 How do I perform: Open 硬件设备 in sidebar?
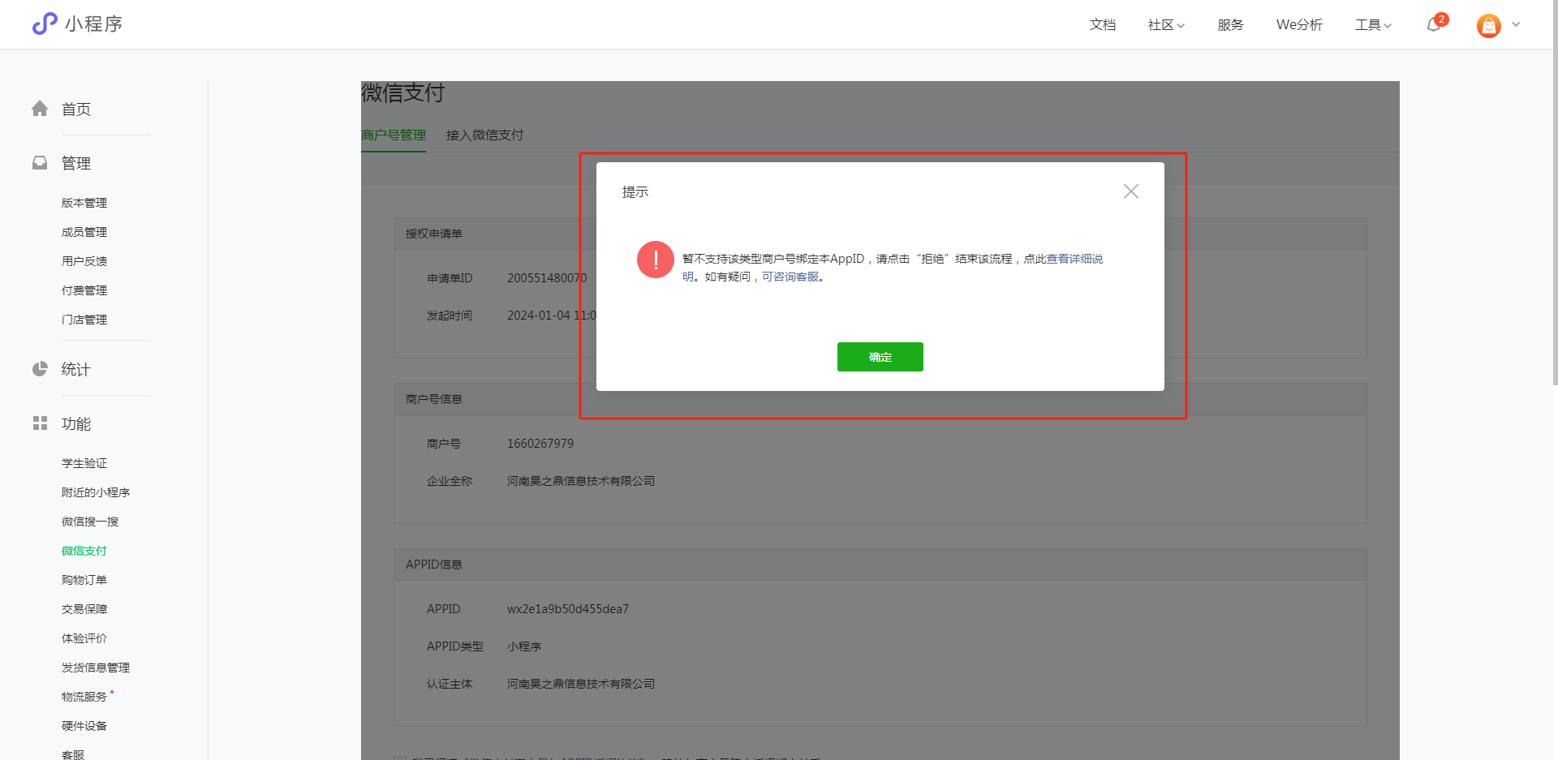click(84, 726)
